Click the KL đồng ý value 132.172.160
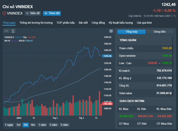Viewport: 178px width, 131px height. click(x=164, y=78)
